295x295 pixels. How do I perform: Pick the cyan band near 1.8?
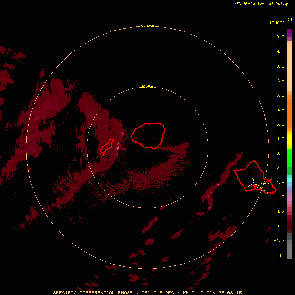point(289,180)
